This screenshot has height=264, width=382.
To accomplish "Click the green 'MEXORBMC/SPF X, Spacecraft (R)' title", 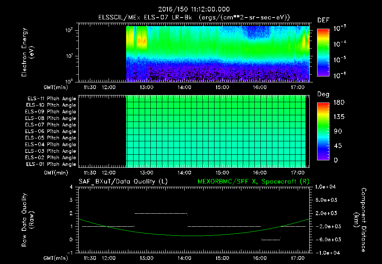I will [253, 182].
